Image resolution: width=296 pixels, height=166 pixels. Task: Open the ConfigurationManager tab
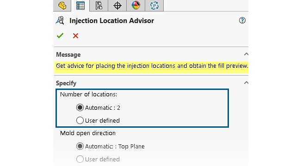99,6
